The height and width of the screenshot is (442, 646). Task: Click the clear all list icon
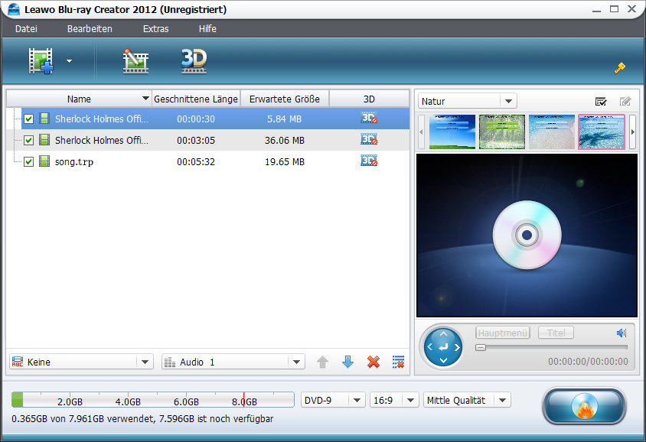tap(398, 362)
